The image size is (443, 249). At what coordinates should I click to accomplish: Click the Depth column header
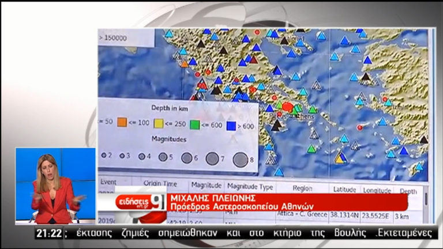click(408, 191)
